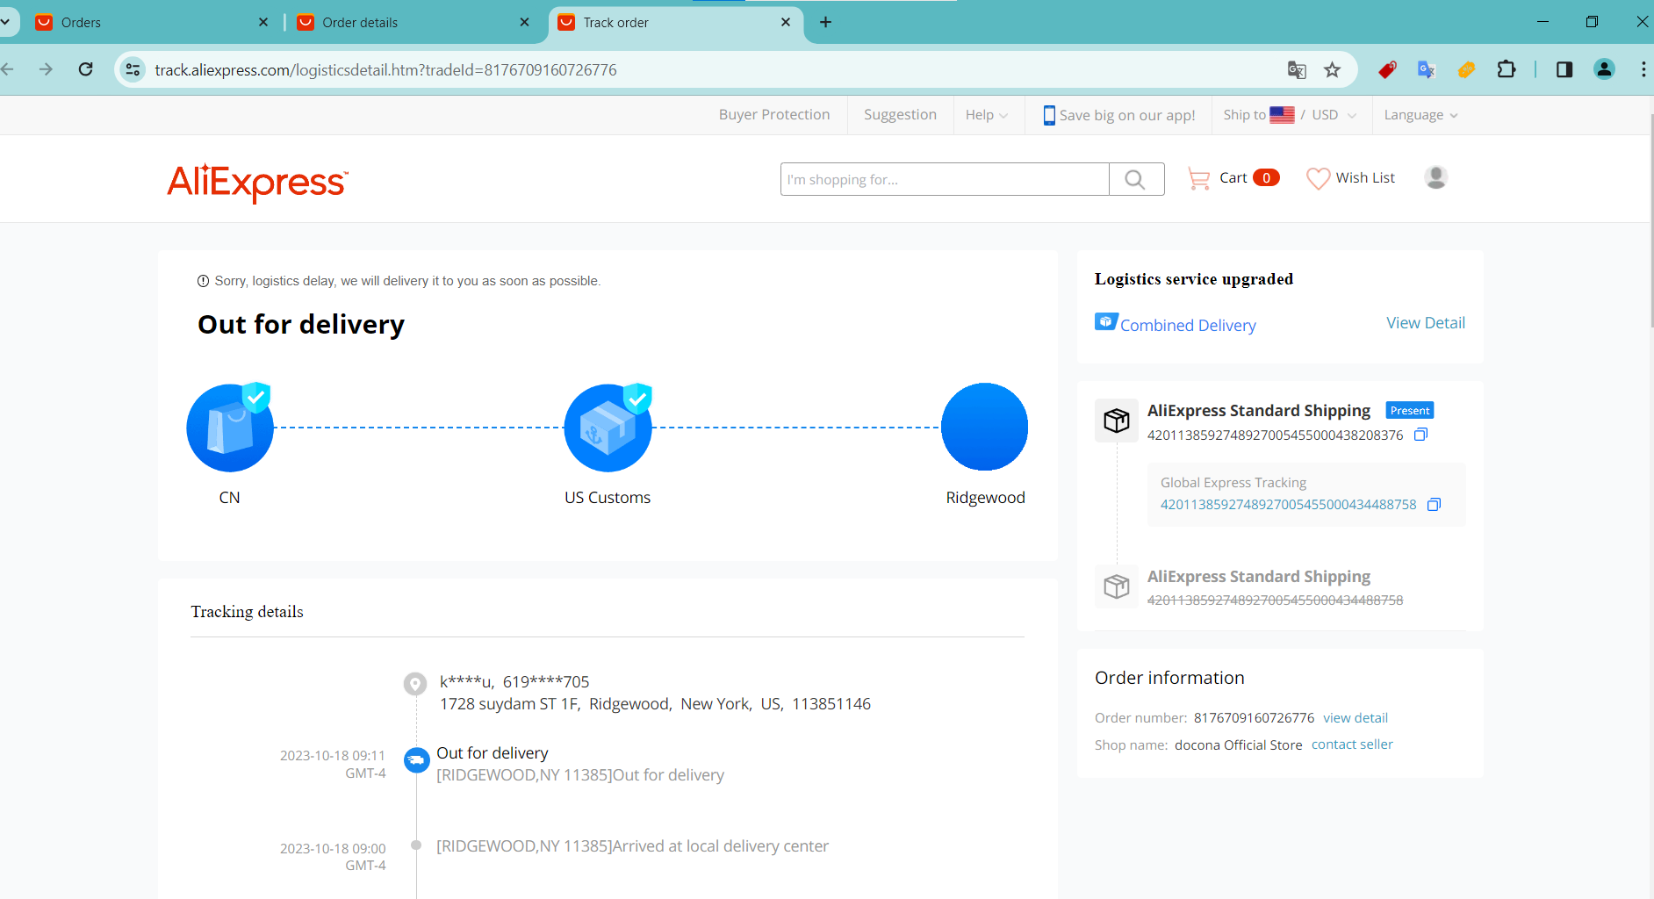Click the Wish List heart icon
This screenshot has height=899, width=1654.
click(1318, 178)
